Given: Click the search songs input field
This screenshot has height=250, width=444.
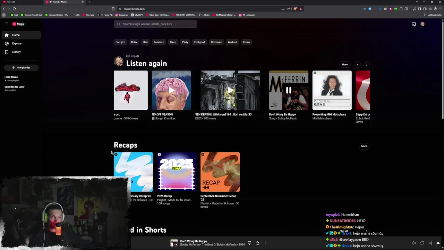Looking at the screenshot, I should tap(155, 24).
